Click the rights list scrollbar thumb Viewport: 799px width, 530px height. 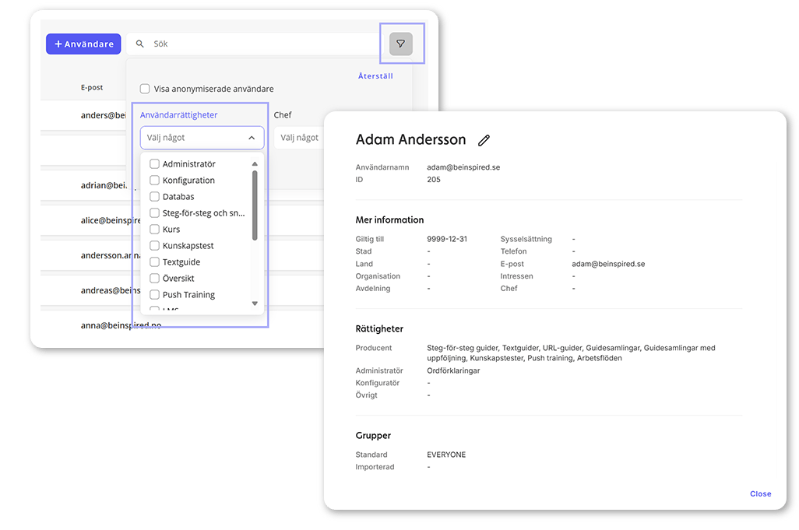[255, 205]
